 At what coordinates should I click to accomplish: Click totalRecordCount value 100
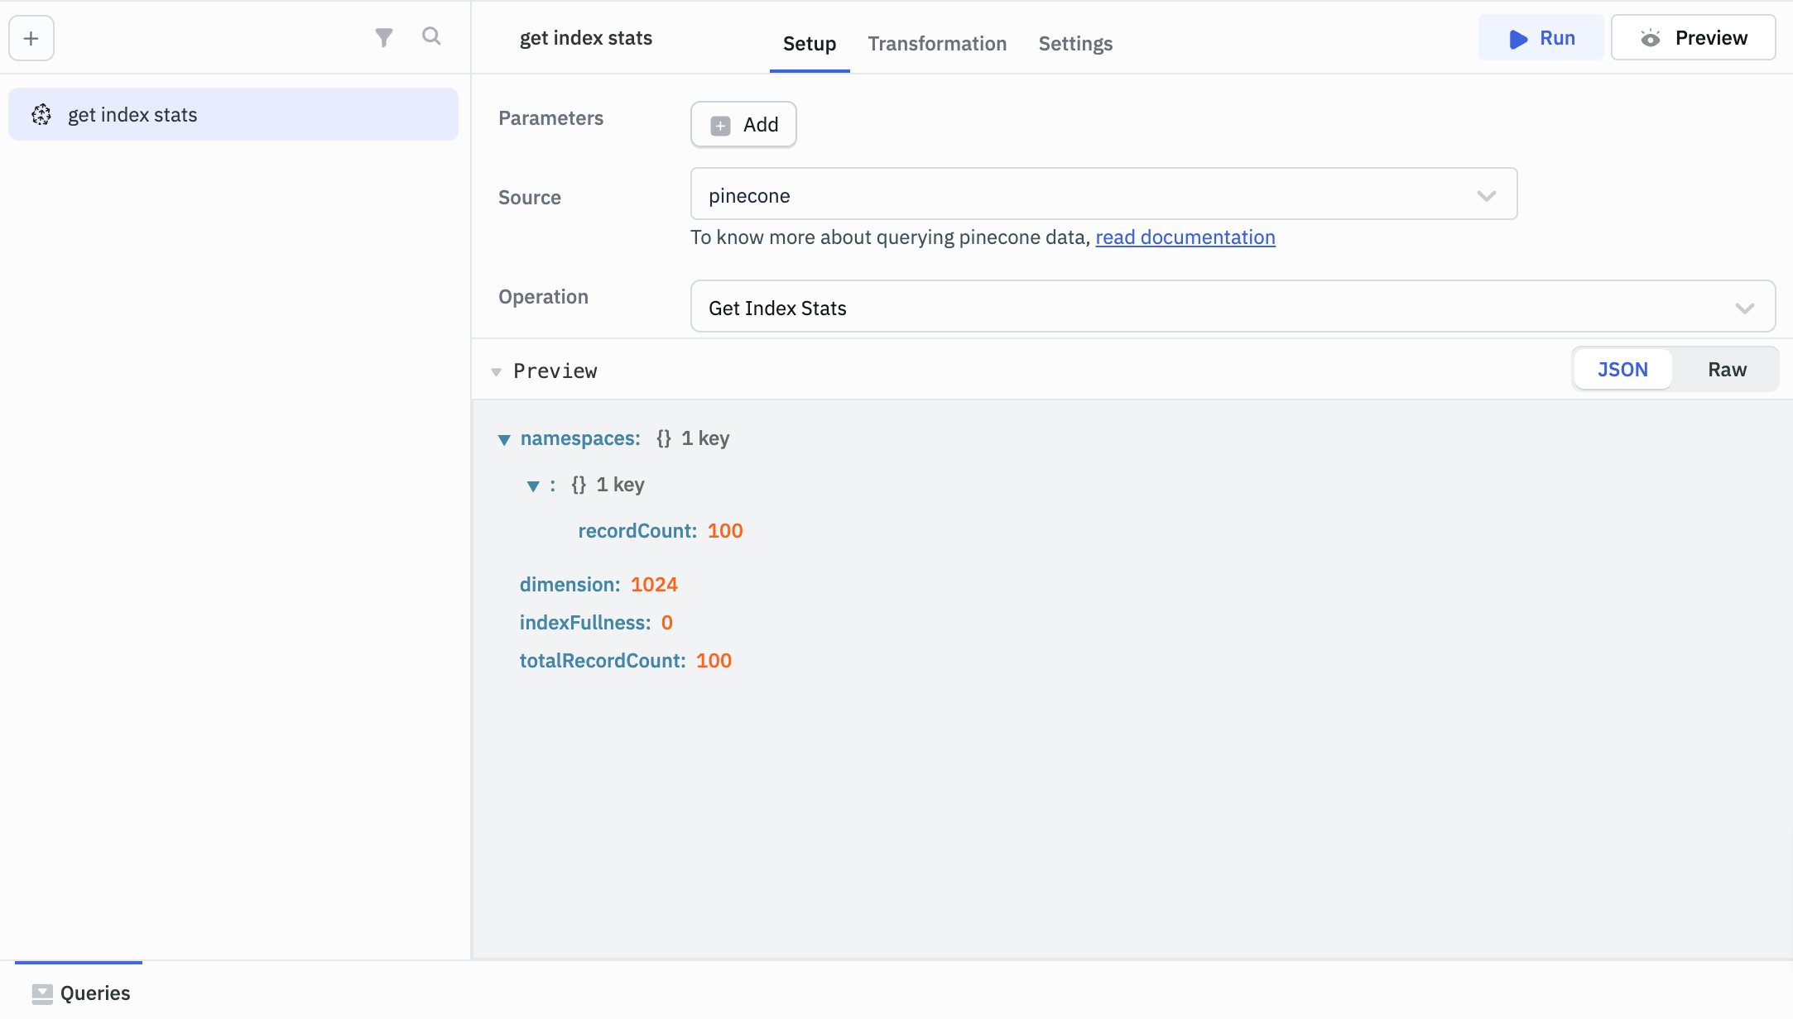pos(714,661)
